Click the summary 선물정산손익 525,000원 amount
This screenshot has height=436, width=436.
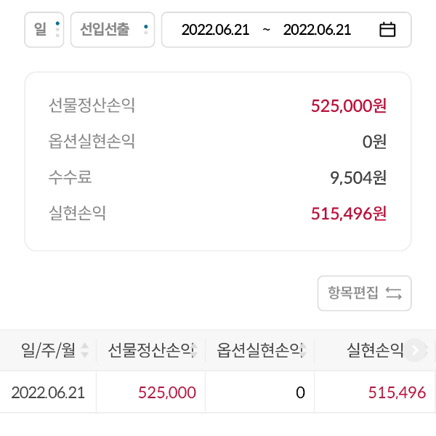[x=349, y=106]
